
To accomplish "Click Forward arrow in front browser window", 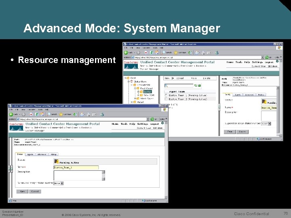I will [23, 114].
